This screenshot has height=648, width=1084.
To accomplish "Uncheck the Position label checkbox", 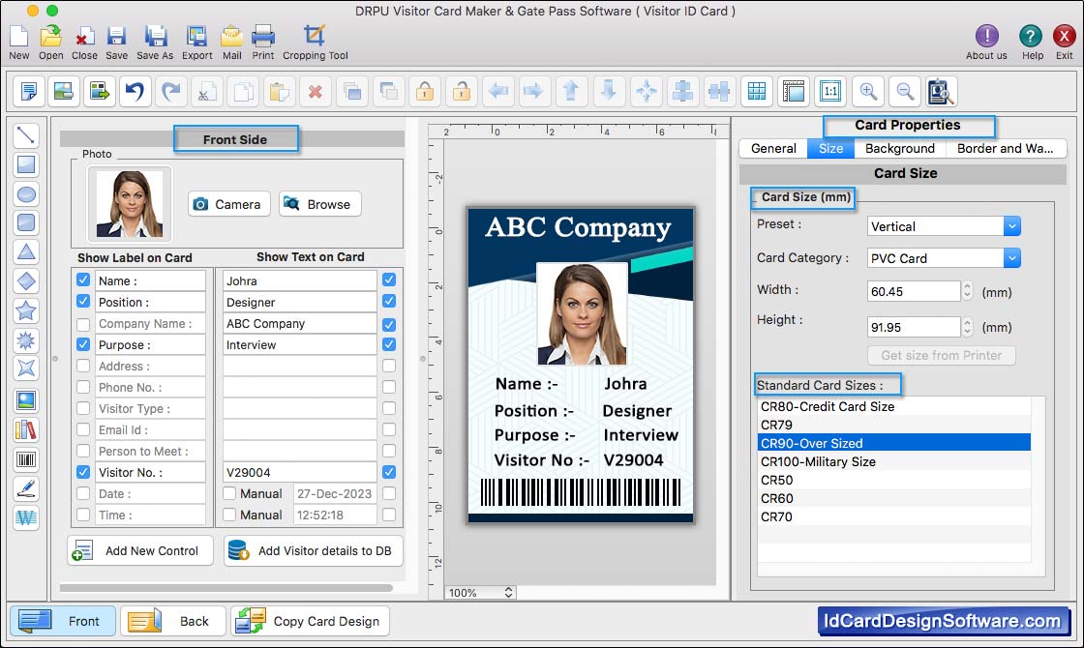I will tap(83, 301).
